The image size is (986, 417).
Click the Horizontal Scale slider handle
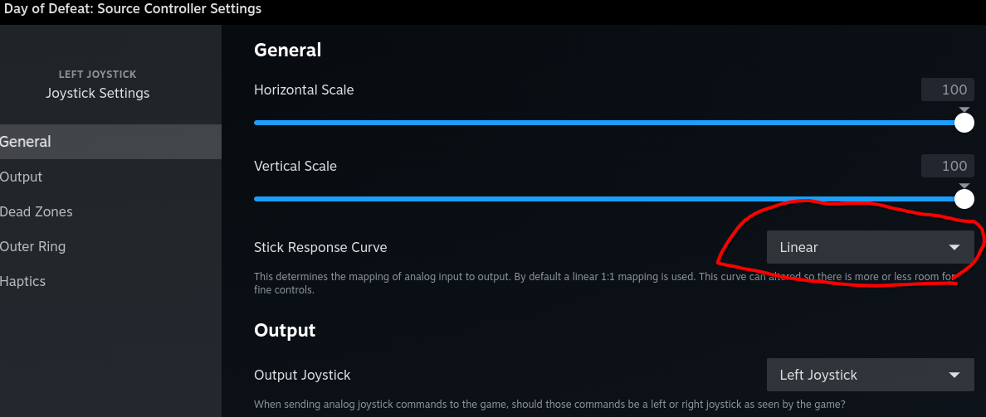tap(964, 123)
